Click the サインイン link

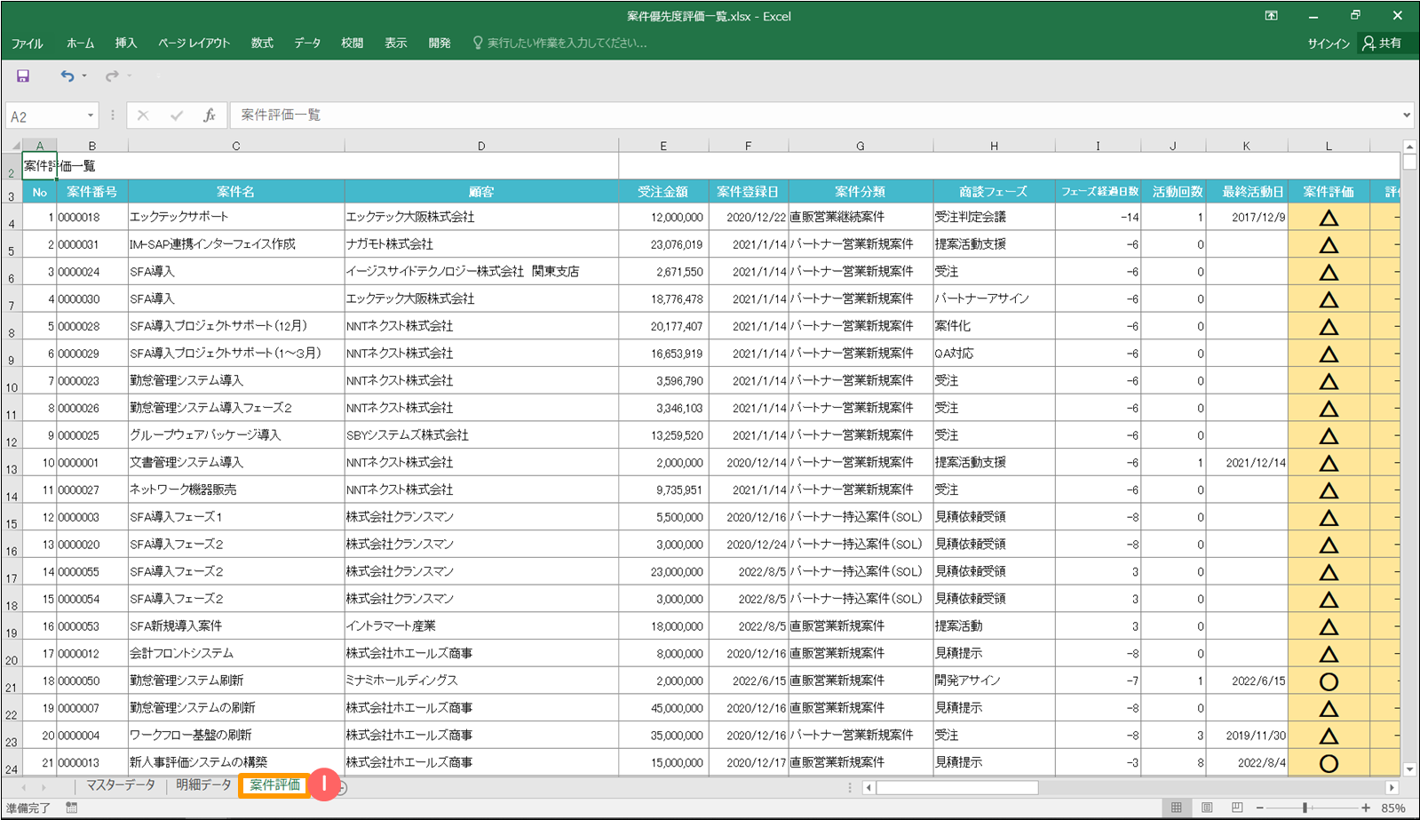click(x=1328, y=44)
